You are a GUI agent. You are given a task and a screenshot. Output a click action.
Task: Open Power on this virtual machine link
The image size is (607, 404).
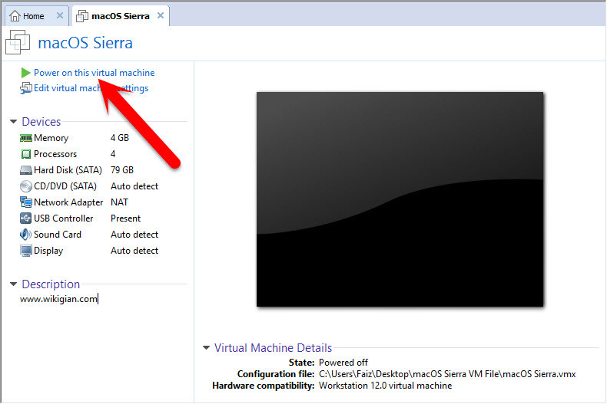click(x=94, y=73)
